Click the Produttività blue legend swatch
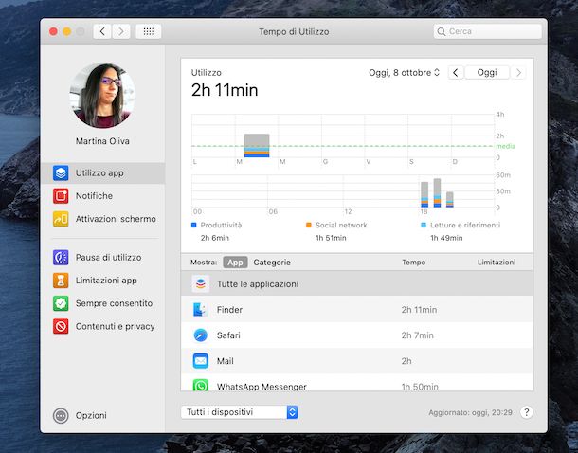 tap(194, 225)
